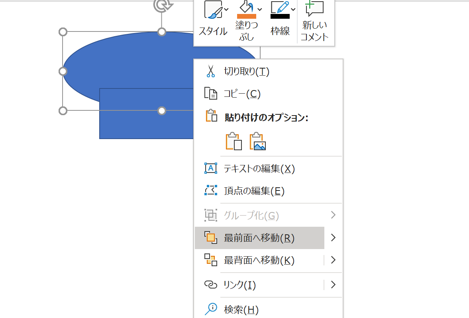The height and width of the screenshot is (318, 469).
Task: Click the greyed グループ化(G) menu item
Action: [x=269, y=216]
